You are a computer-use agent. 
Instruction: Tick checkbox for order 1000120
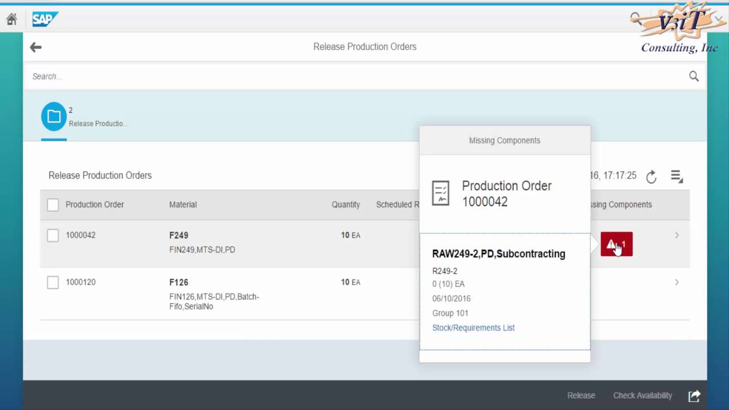pos(53,282)
